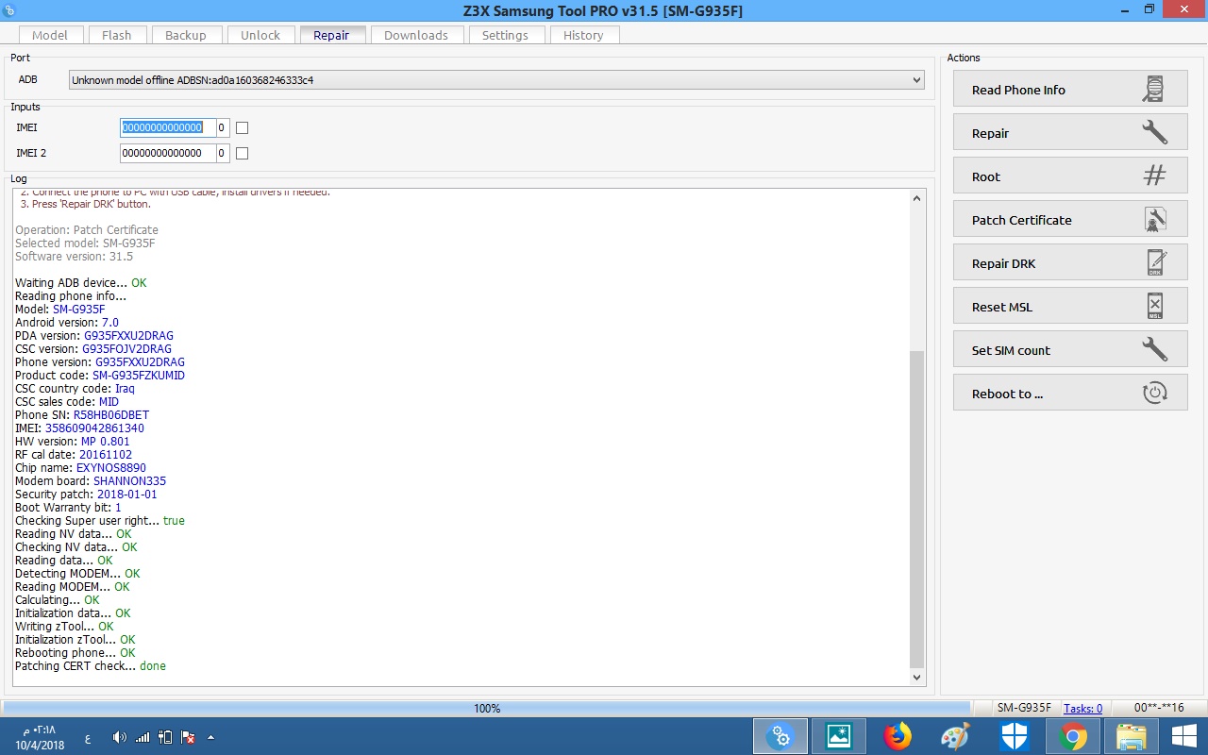This screenshot has width=1208, height=755.
Task: Click log line Product code: SM-G935FZKUMID
Action: (x=100, y=376)
